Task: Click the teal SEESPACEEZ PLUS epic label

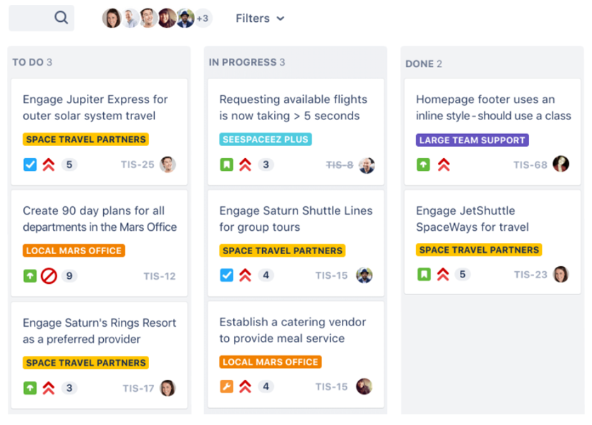Action: click(266, 139)
